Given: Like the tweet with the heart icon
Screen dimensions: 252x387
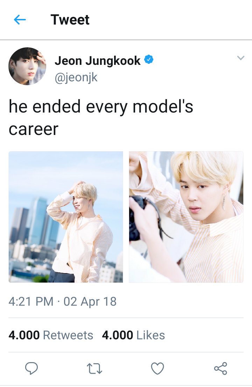Looking at the screenshot, I should (157, 368).
